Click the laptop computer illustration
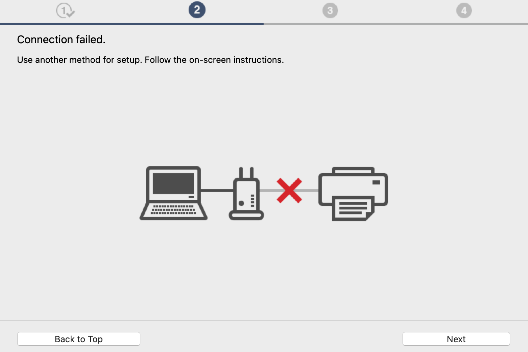The height and width of the screenshot is (352, 528). pyautogui.click(x=173, y=193)
